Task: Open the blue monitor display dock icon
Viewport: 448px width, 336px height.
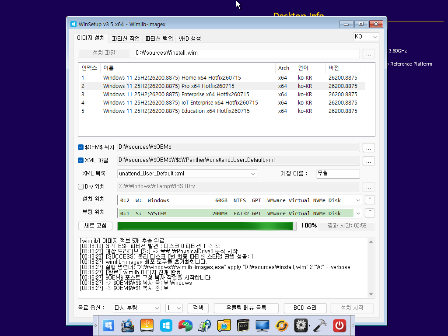Action: coord(262,325)
